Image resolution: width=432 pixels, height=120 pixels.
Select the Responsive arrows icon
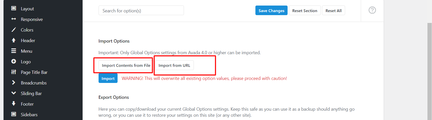pos(14,19)
